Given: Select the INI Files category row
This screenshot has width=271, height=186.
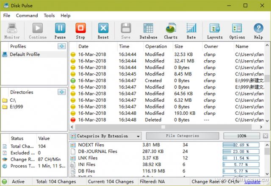Looking at the screenshot, I should pyautogui.click(x=167, y=164).
